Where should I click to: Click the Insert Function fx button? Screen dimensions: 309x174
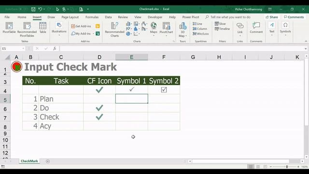click(x=55, y=48)
